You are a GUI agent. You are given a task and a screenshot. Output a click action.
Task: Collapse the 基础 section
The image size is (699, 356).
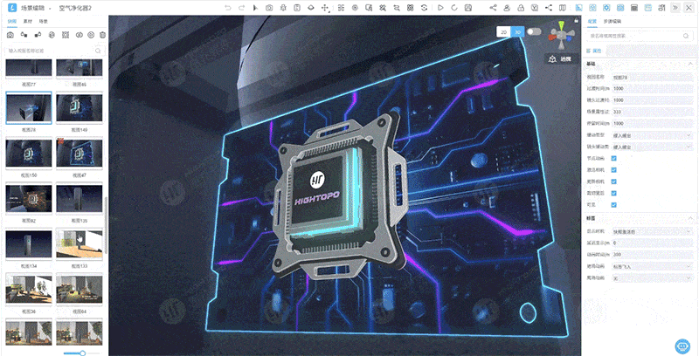690,64
